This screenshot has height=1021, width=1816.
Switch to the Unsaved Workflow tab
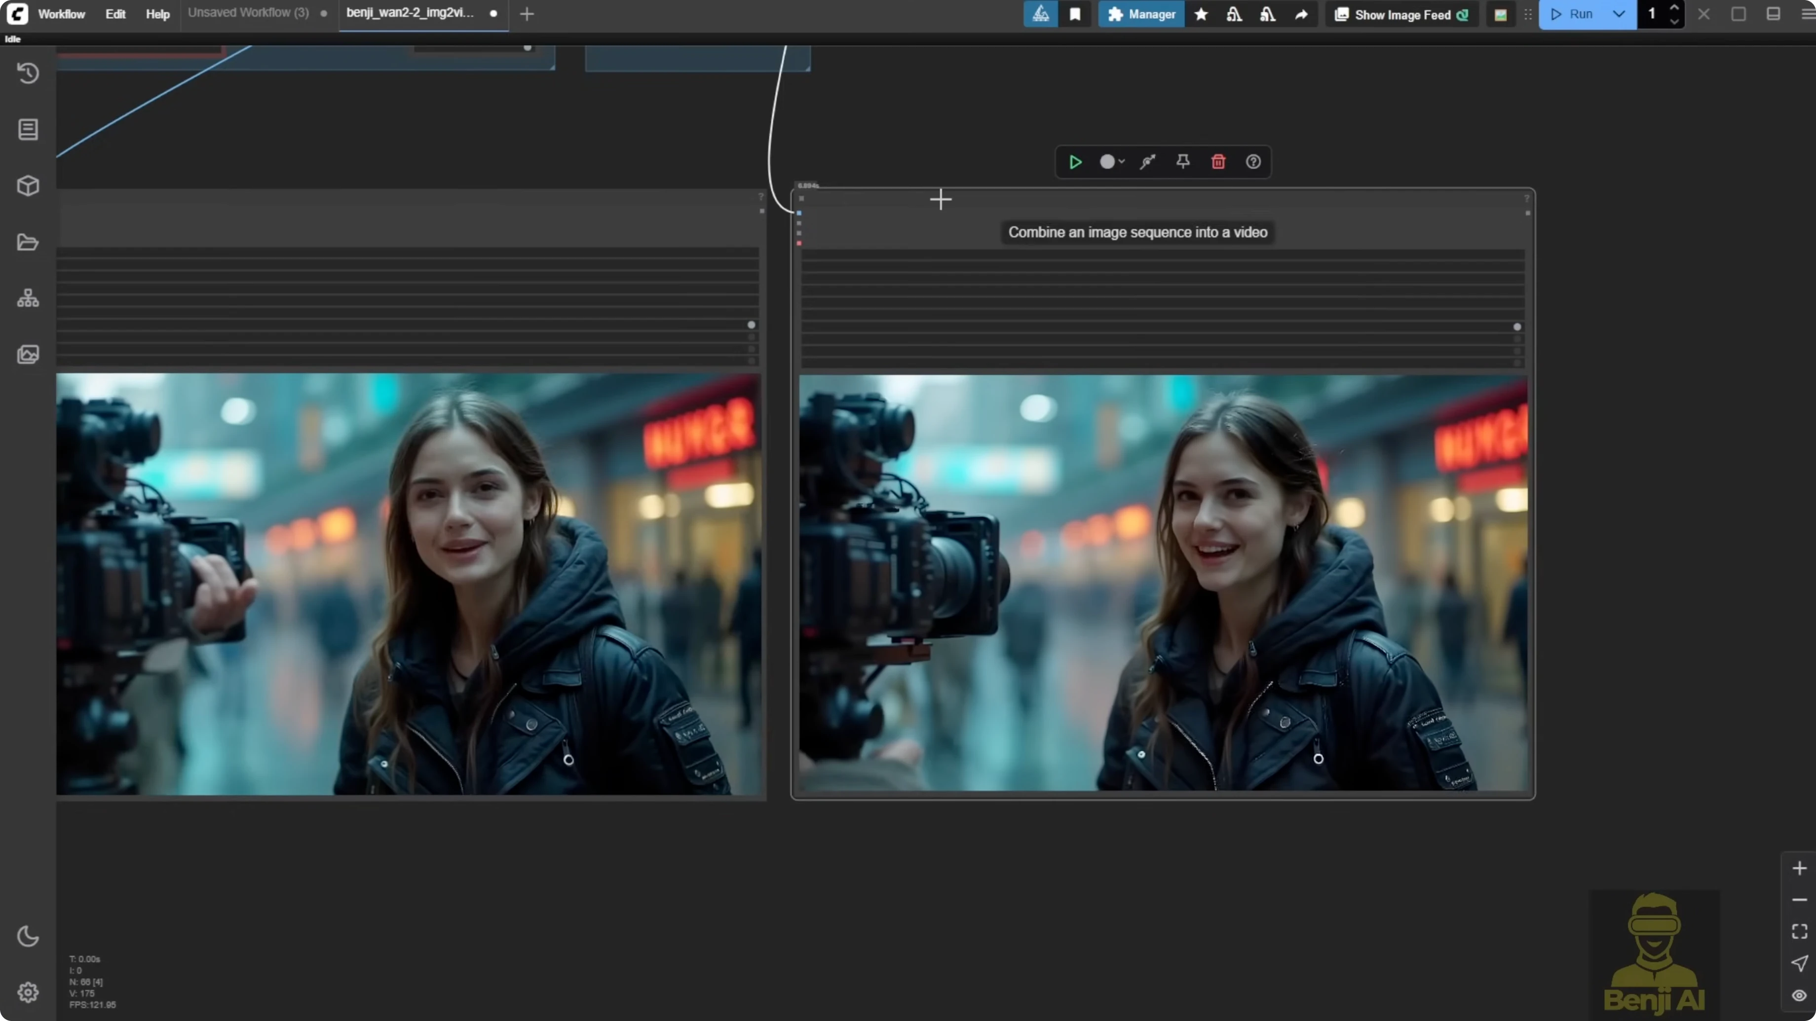(248, 13)
